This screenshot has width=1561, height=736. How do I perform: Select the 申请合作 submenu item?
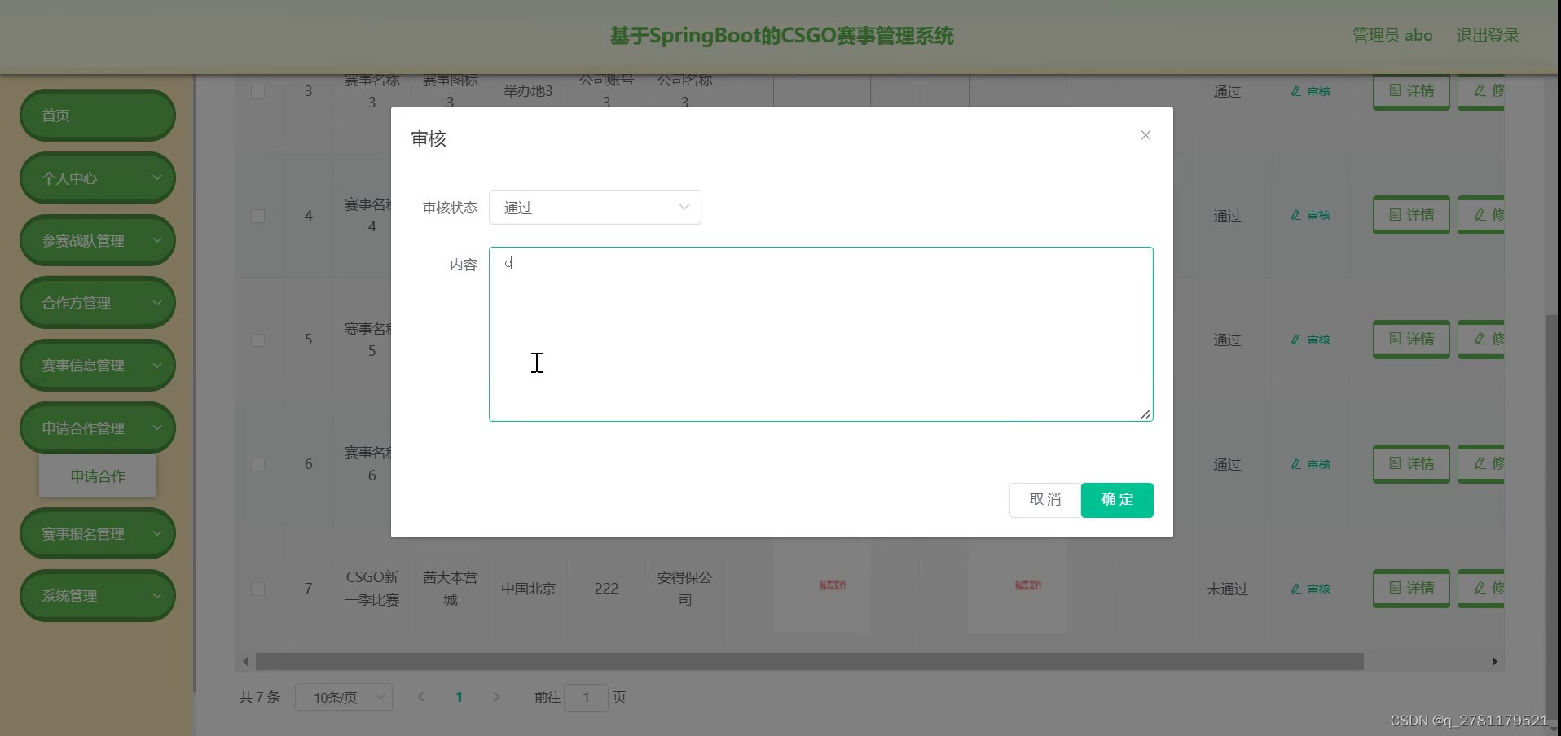click(x=98, y=476)
